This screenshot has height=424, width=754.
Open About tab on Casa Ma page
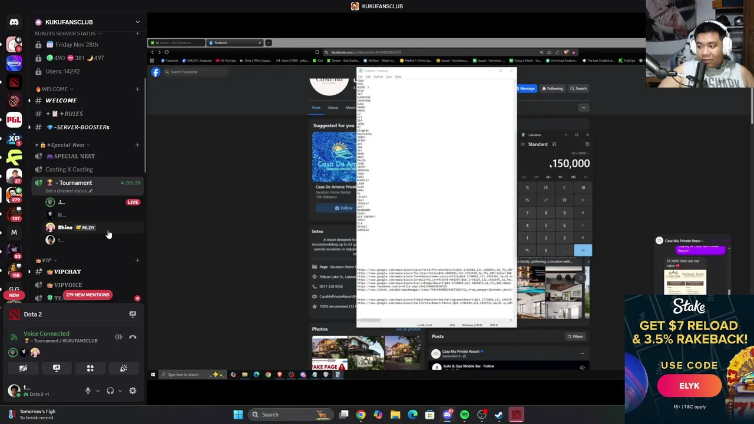point(333,108)
